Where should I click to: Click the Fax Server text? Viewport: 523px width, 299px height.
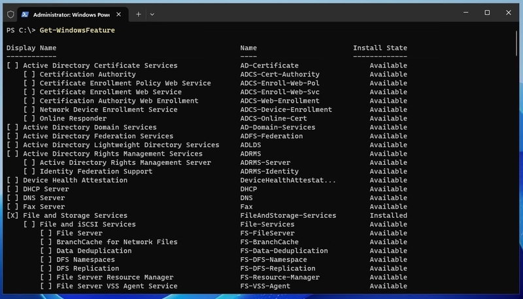point(44,207)
